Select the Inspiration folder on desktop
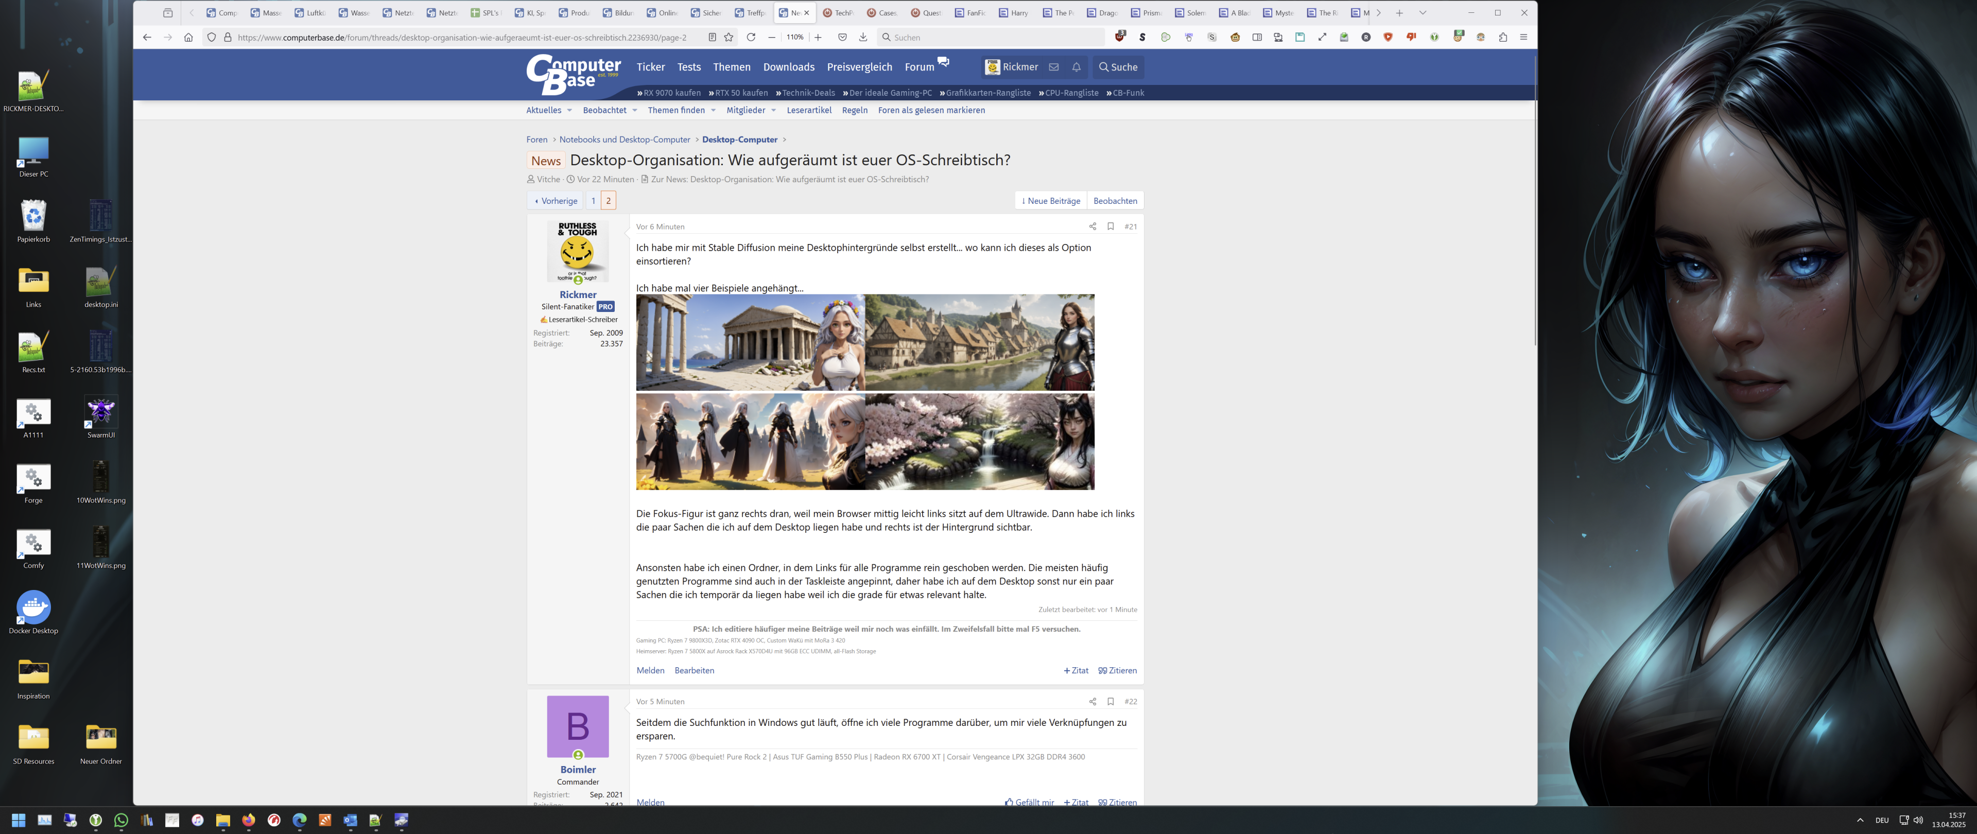 tap(34, 678)
